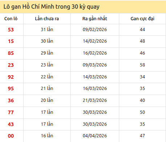Click the date 14/03/2026
This screenshot has height=142, width=166.
(95, 77)
